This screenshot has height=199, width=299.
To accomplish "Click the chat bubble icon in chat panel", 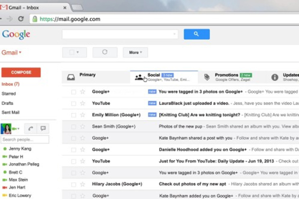I will pos(43,129).
